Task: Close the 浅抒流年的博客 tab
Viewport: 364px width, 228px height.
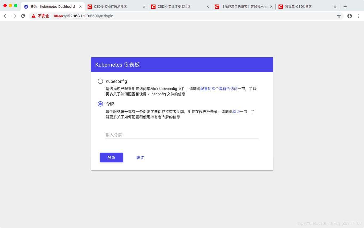Action: click(x=271, y=7)
